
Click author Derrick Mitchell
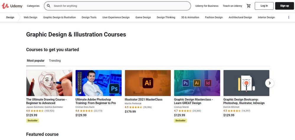231,107
